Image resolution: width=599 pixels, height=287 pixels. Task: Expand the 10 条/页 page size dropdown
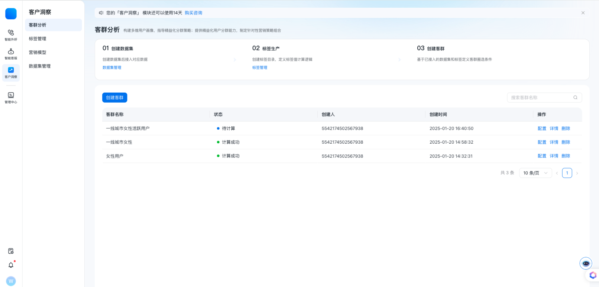(535, 173)
